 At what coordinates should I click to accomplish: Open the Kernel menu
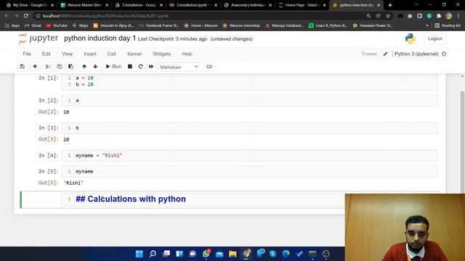click(x=134, y=54)
